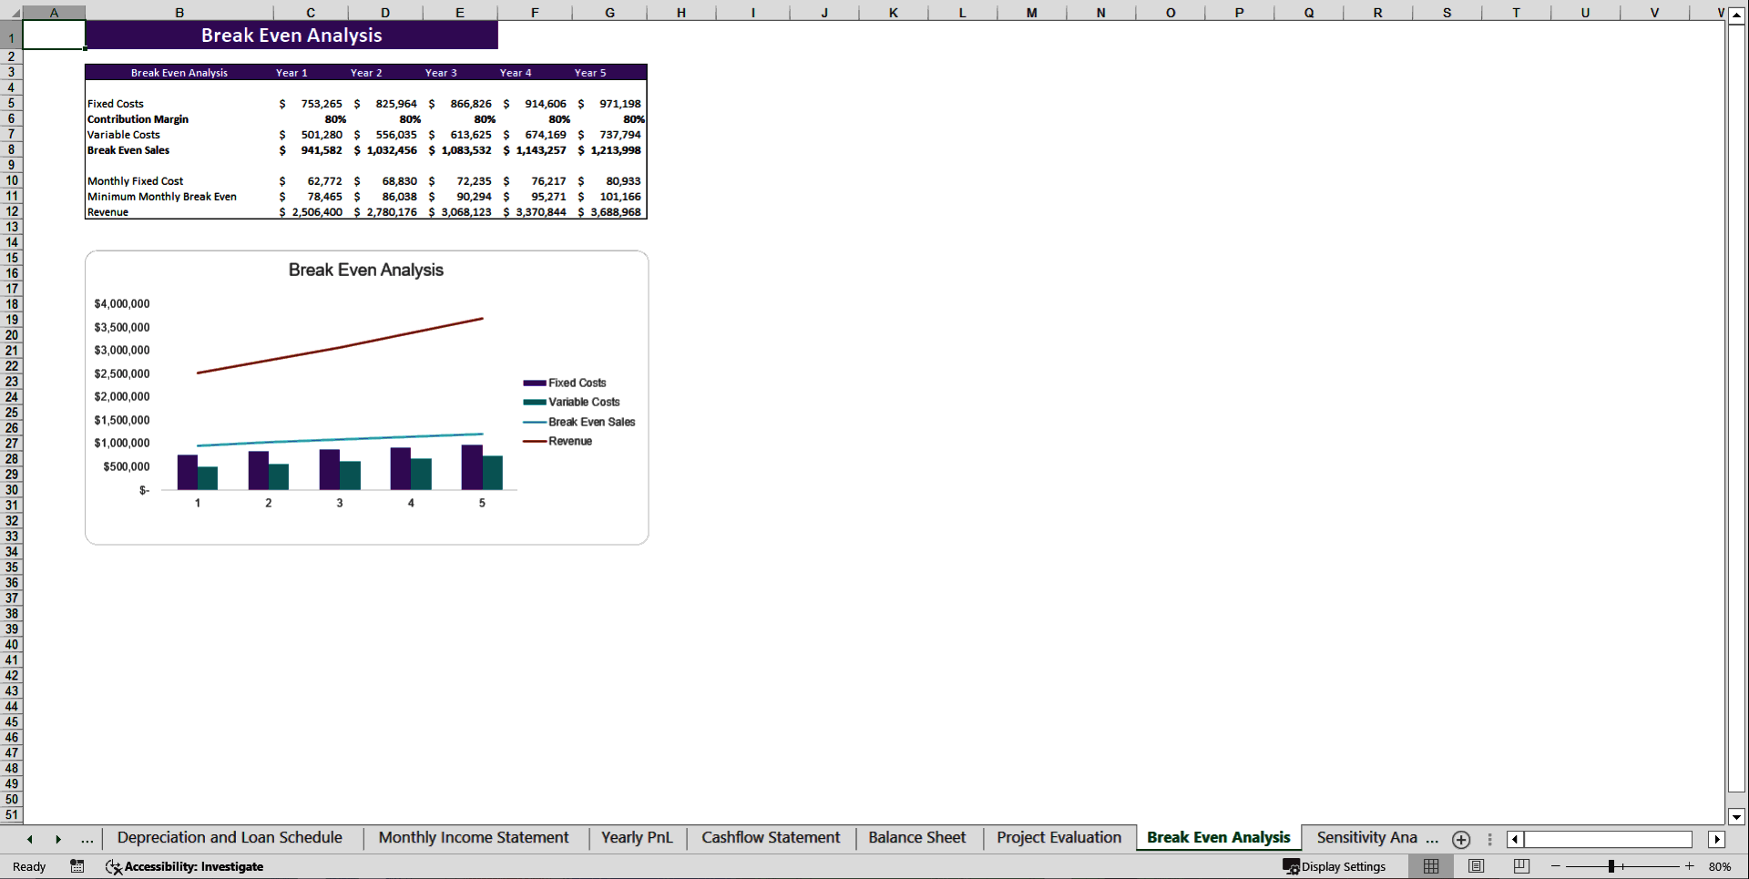Open the Cashflow Statement tab
The width and height of the screenshot is (1749, 879).
tap(770, 837)
